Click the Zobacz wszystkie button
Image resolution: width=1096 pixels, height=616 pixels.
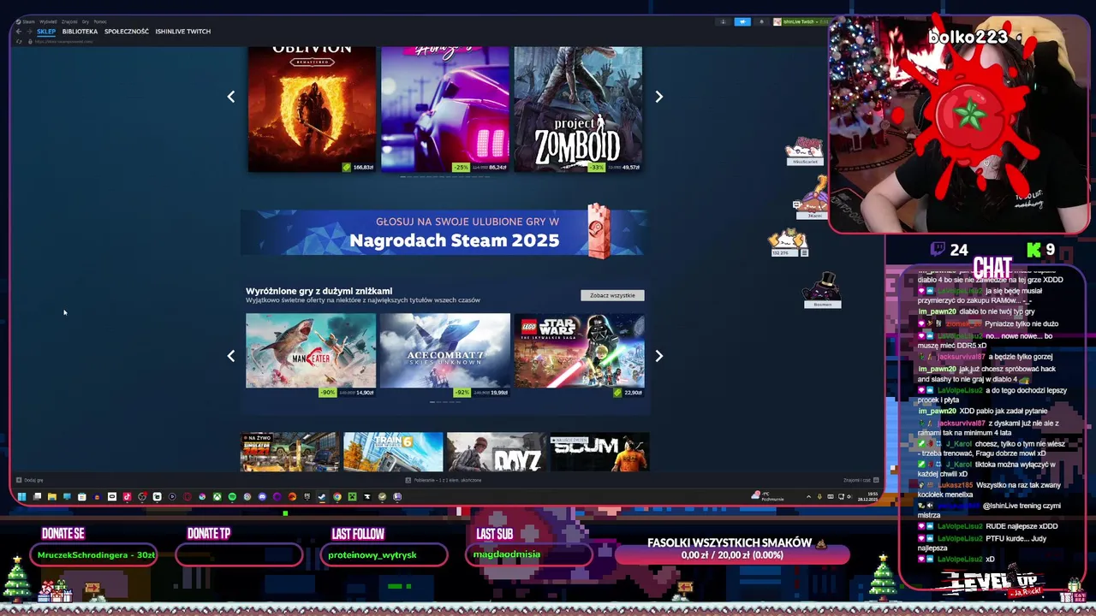coord(612,295)
